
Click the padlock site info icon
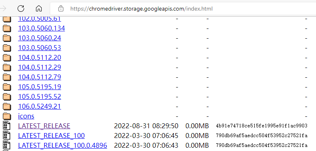click(61, 9)
